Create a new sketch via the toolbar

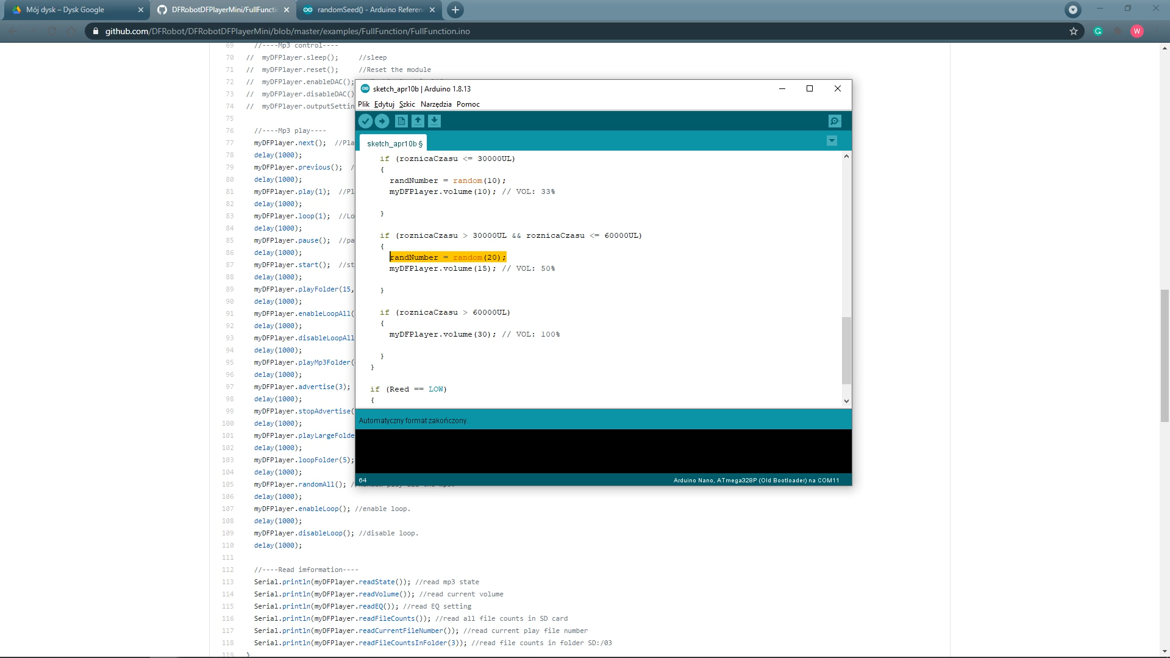point(401,121)
